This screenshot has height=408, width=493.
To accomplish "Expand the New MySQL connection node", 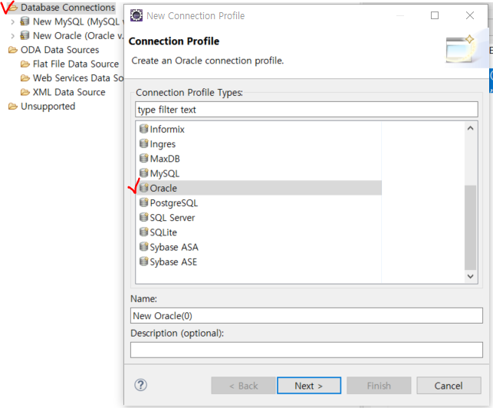I will pos(12,21).
